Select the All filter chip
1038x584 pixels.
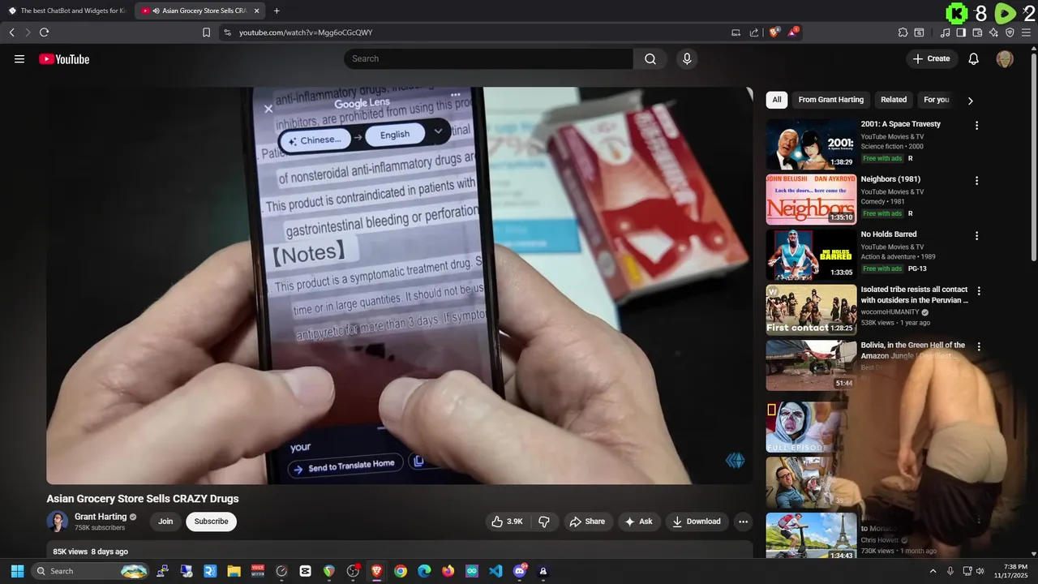point(777,100)
